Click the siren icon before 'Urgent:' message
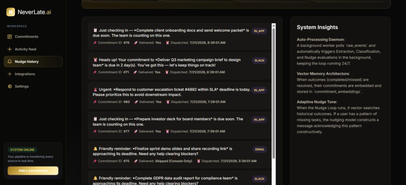Image resolution: width=406 pixels, height=185 pixels. click(95, 89)
